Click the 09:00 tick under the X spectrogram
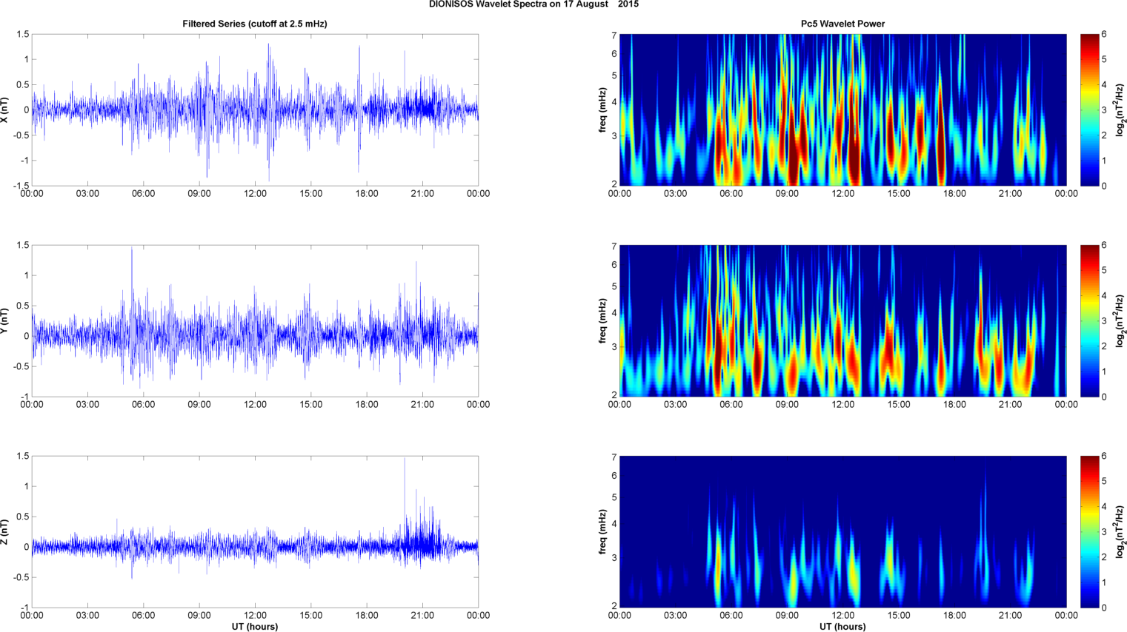 point(787,194)
